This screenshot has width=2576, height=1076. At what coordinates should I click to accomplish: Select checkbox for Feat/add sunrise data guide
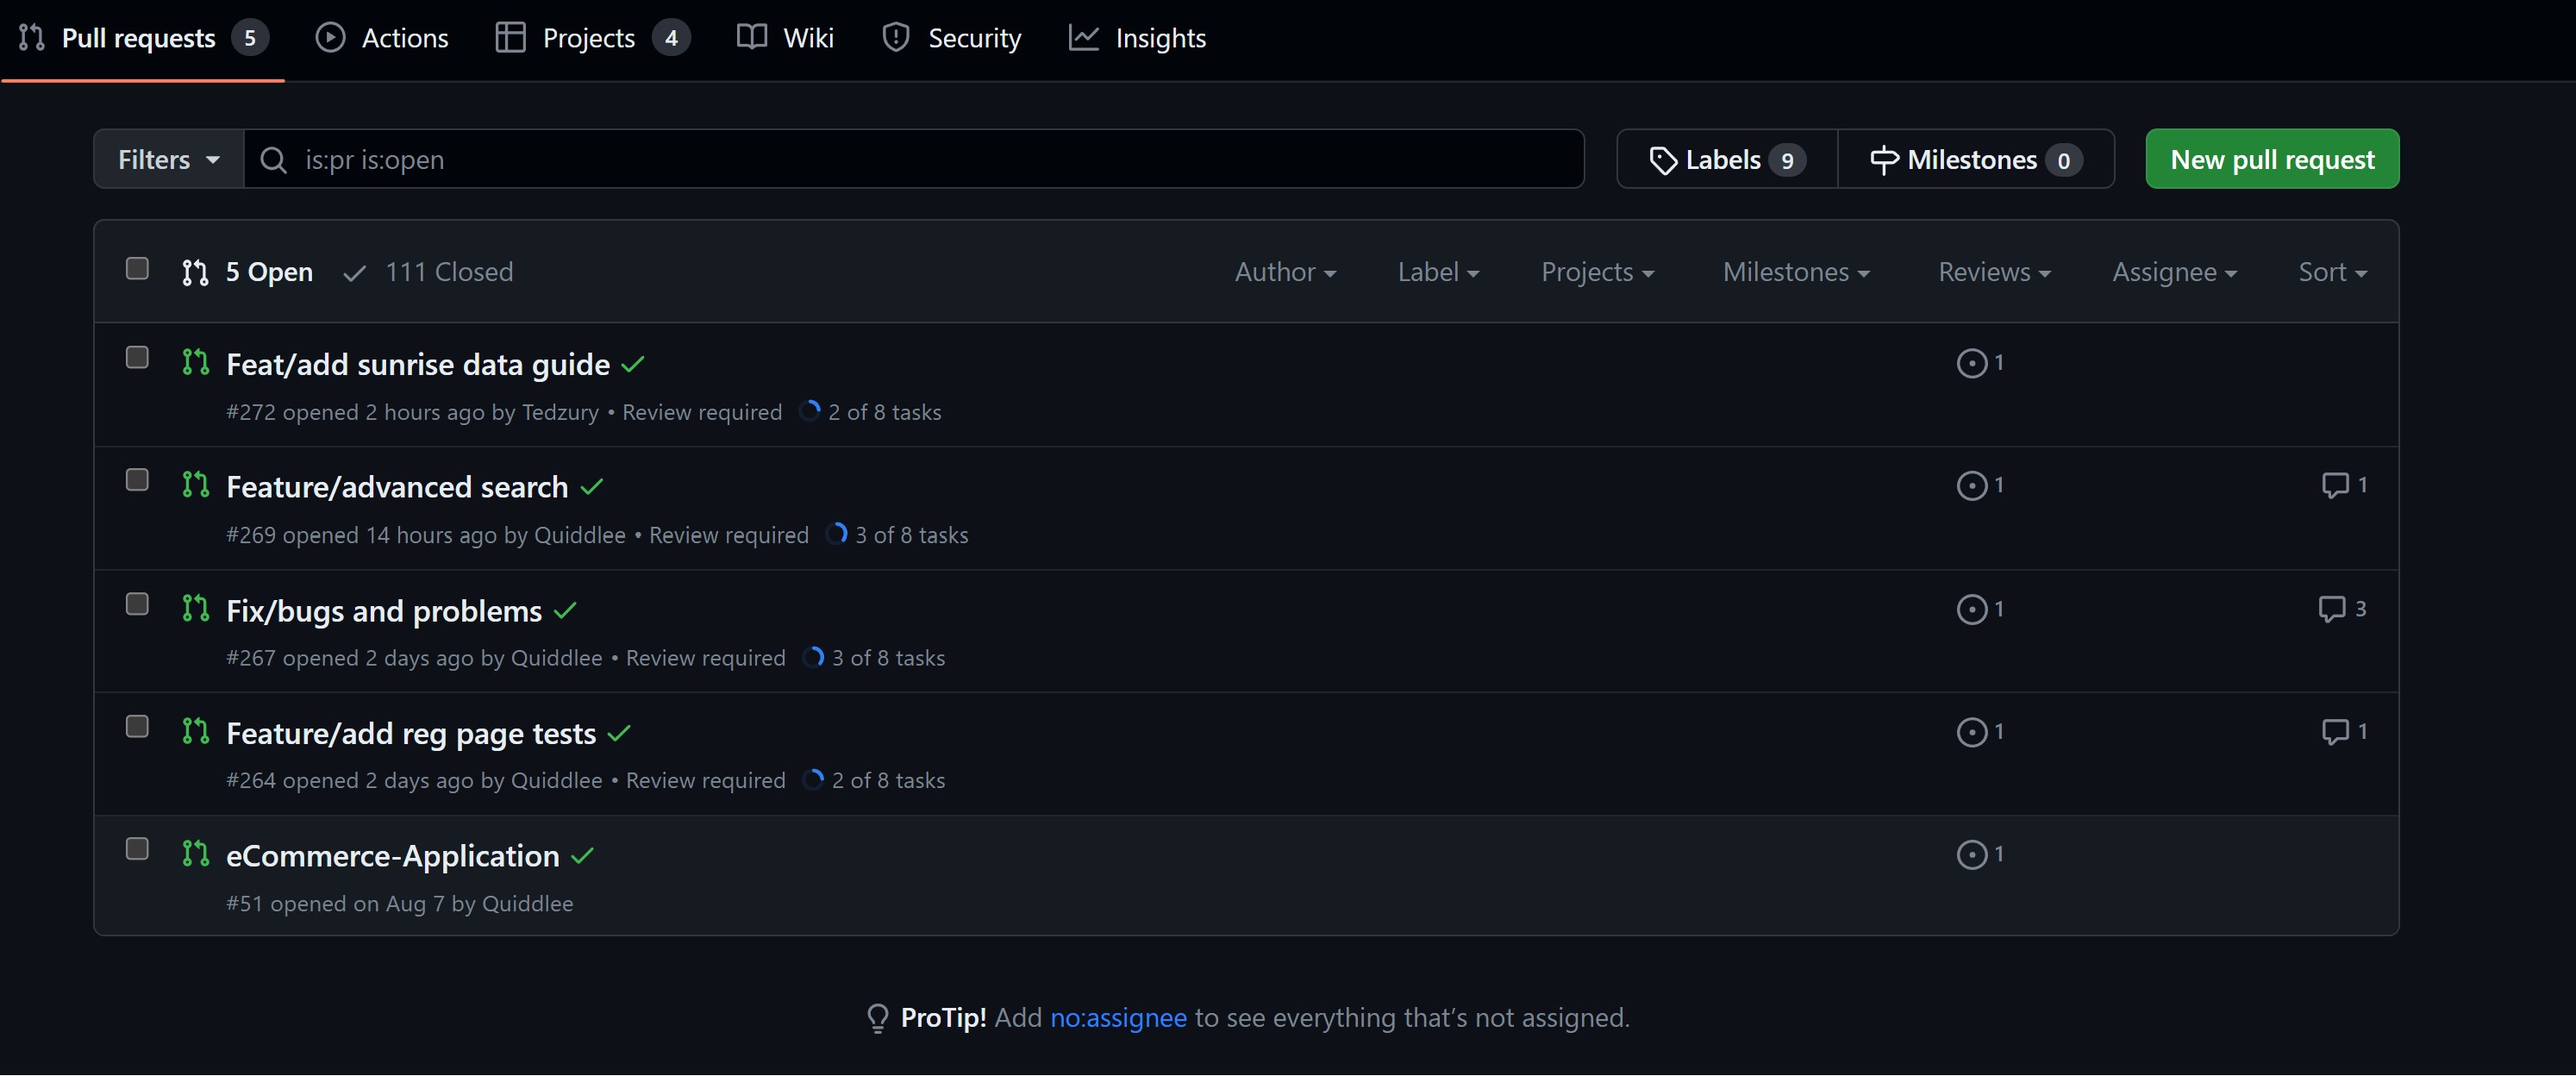point(137,358)
